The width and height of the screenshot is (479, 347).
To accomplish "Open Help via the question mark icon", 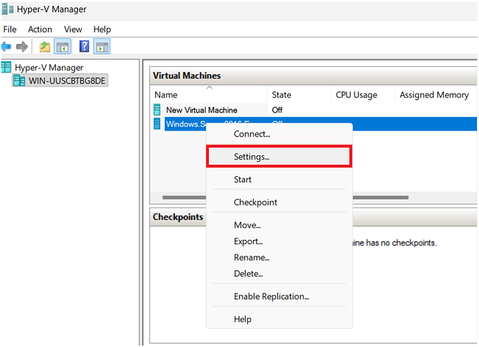I will (x=84, y=47).
